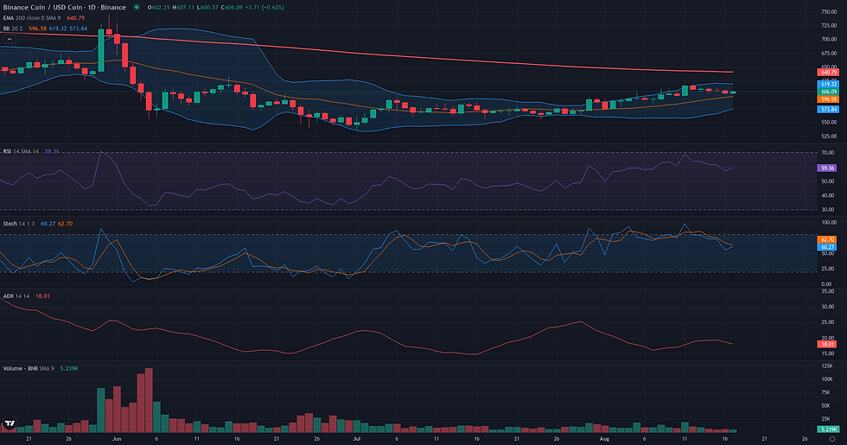The width and height of the screenshot is (847, 445).
Task: Click the 70.00 RSI axis level
Action: [828, 153]
